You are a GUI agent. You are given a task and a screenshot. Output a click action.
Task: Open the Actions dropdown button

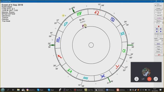159,52
